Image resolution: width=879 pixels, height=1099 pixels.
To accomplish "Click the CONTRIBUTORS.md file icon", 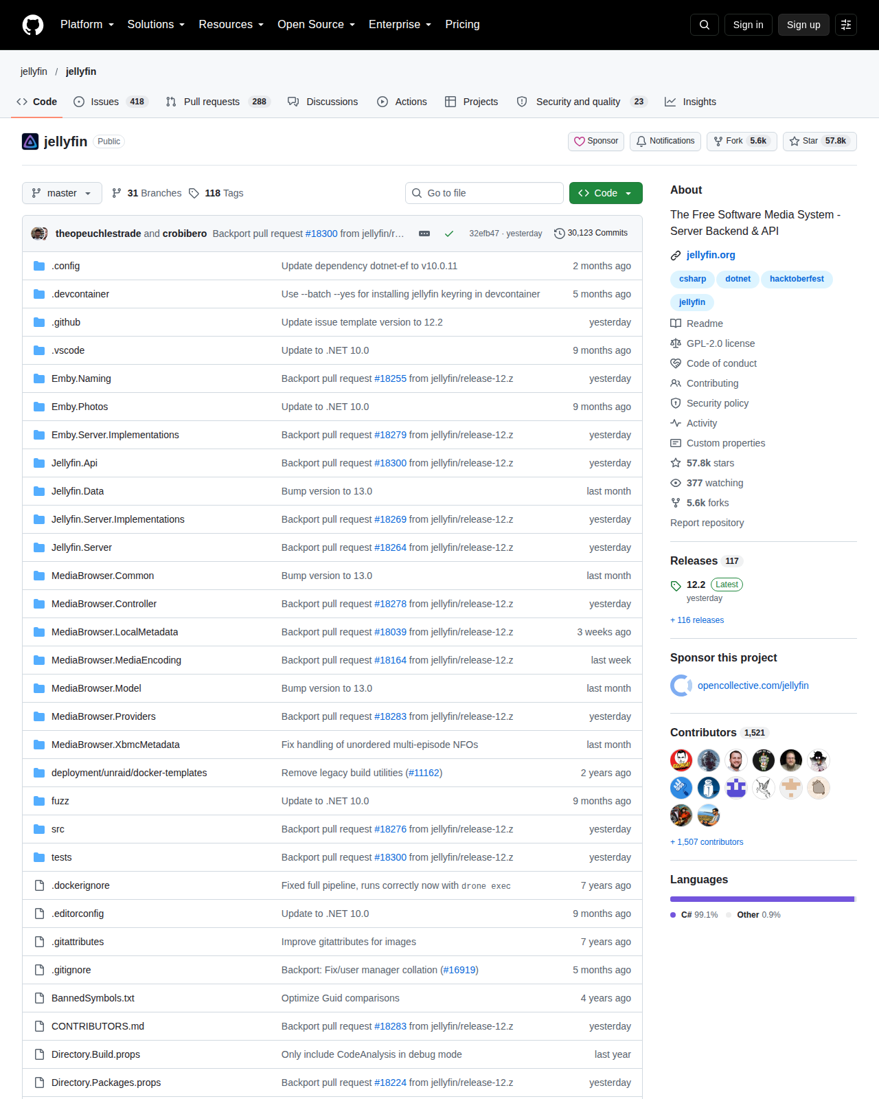I will [39, 1026].
